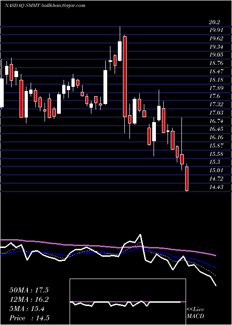Click the 20.2 price axis label

[x=214, y=22]
